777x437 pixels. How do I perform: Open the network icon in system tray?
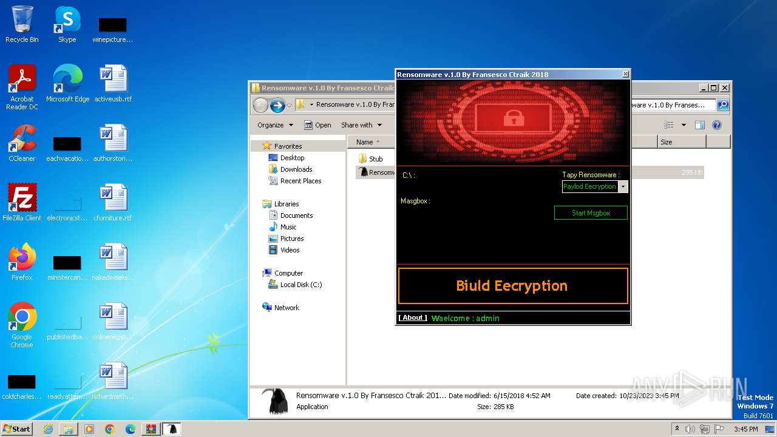coord(705,429)
